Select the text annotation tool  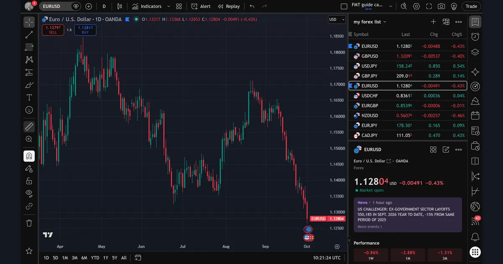(x=29, y=98)
